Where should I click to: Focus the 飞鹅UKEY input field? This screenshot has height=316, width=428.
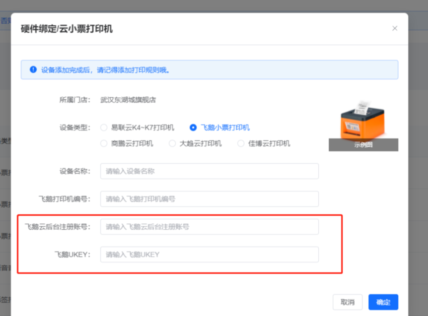point(210,254)
